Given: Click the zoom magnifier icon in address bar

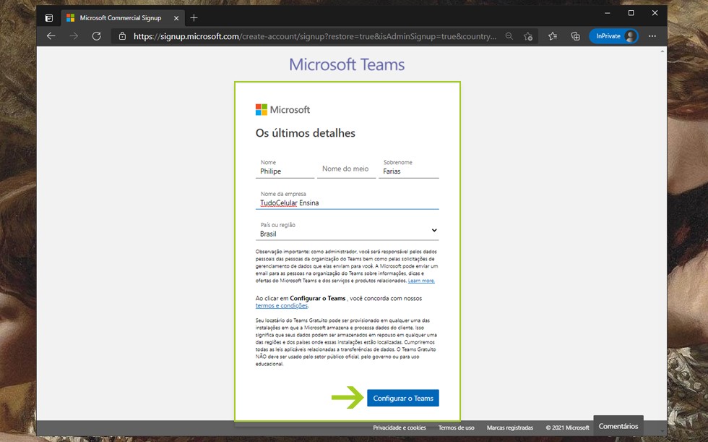Looking at the screenshot, I should click(509, 36).
